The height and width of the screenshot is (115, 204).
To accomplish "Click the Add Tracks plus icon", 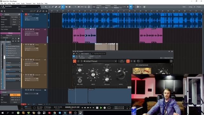I will pos(47,11).
